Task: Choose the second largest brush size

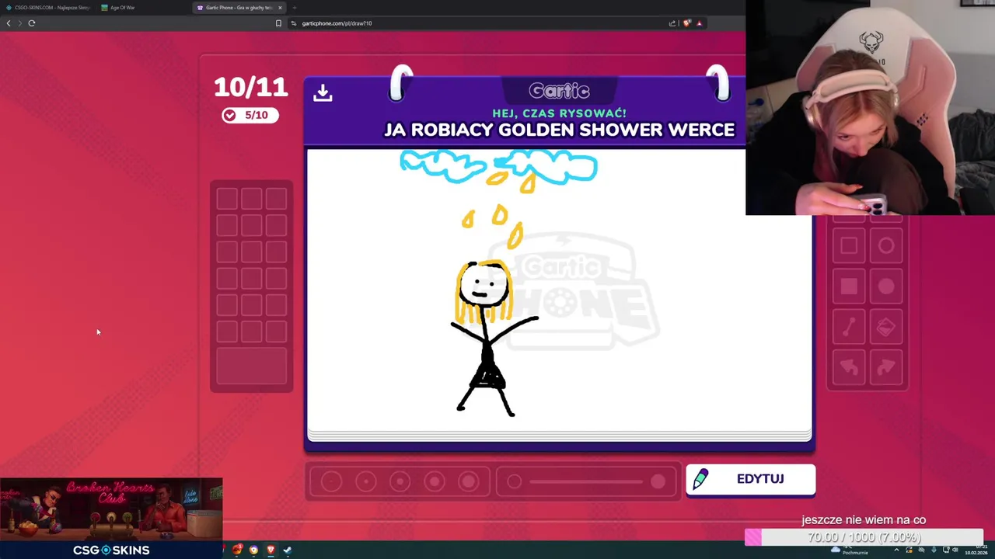Action: tap(434, 482)
